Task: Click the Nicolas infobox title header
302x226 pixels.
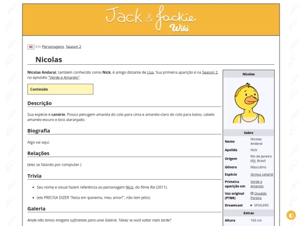Action: click(248, 74)
